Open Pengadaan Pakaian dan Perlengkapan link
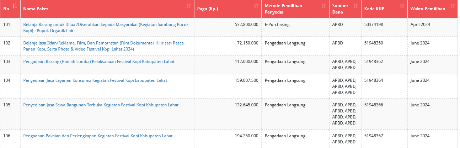 tap(98, 136)
